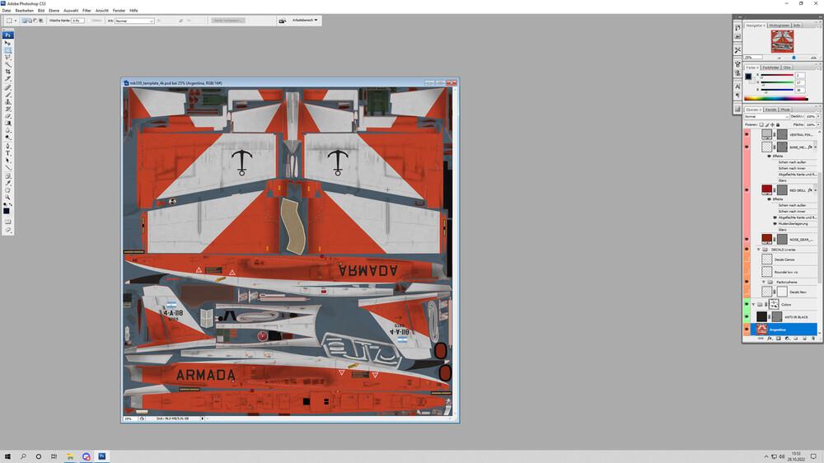Open the Ebene menu
824x463 pixels.
[x=54, y=11]
